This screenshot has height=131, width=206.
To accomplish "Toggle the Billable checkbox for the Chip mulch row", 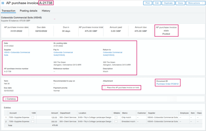I will pyautogui.click(x=116, y=117).
